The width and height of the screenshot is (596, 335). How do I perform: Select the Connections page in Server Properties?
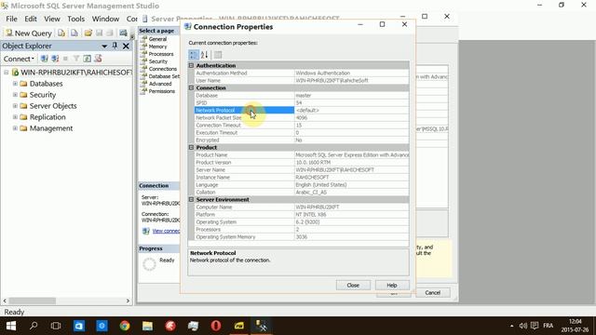[x=163, y=69]
